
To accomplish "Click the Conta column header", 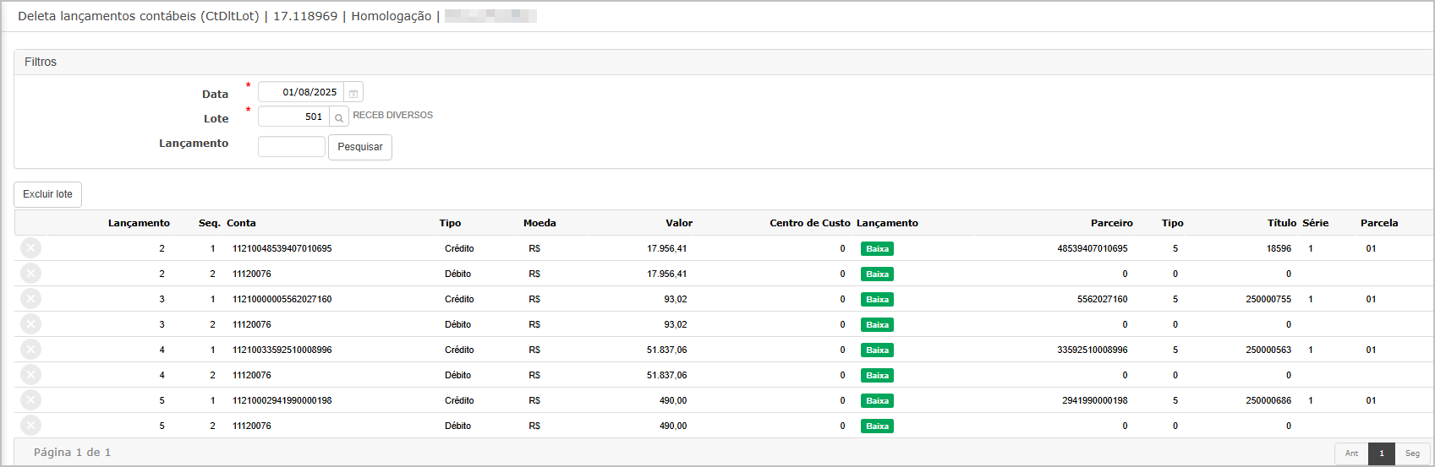I will 241,223.
